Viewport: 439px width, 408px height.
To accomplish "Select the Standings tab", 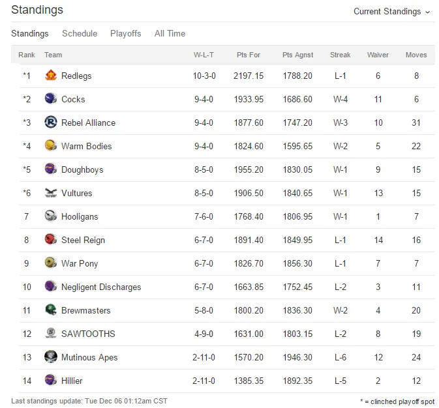I will (29, 34).
